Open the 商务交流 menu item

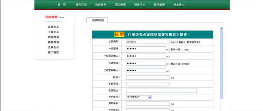(81, 5)
